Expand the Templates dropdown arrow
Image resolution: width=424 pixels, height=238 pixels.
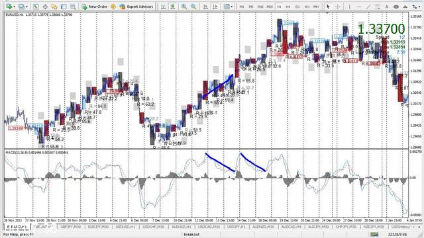(x=232, y=7)
